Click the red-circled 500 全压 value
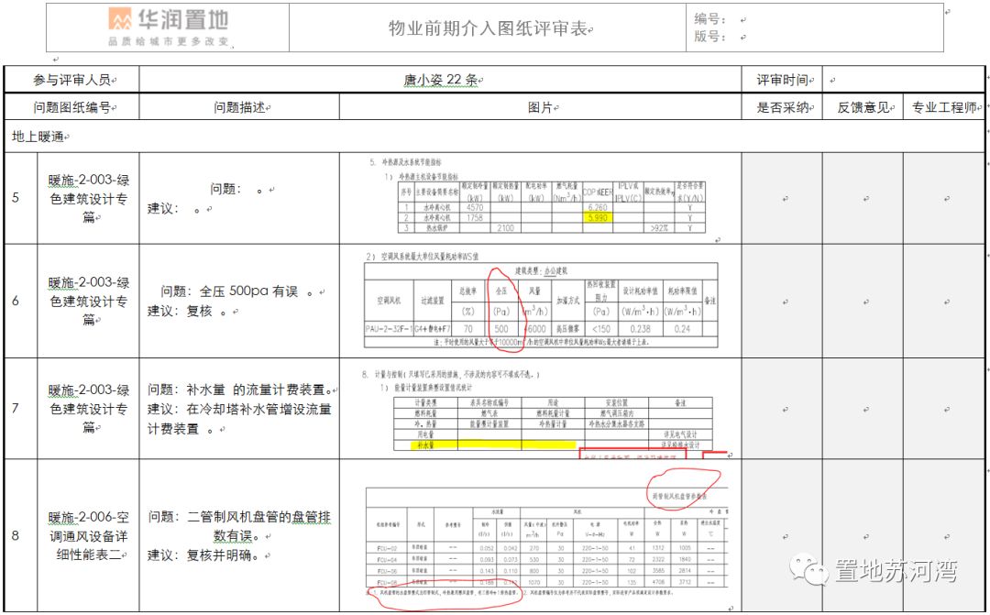 point(501,326)
